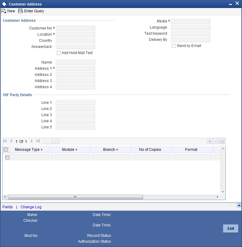Go to first page of message table

[x=5, y=141]
